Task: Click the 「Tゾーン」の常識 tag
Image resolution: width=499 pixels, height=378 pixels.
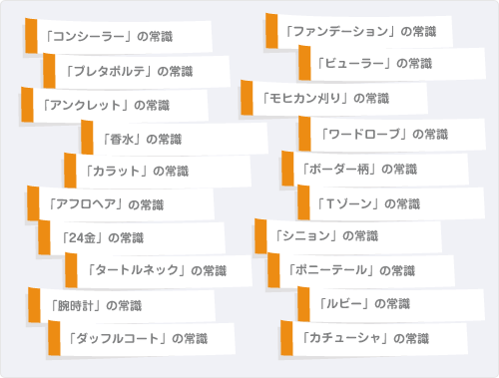Action: click(391, 203)
